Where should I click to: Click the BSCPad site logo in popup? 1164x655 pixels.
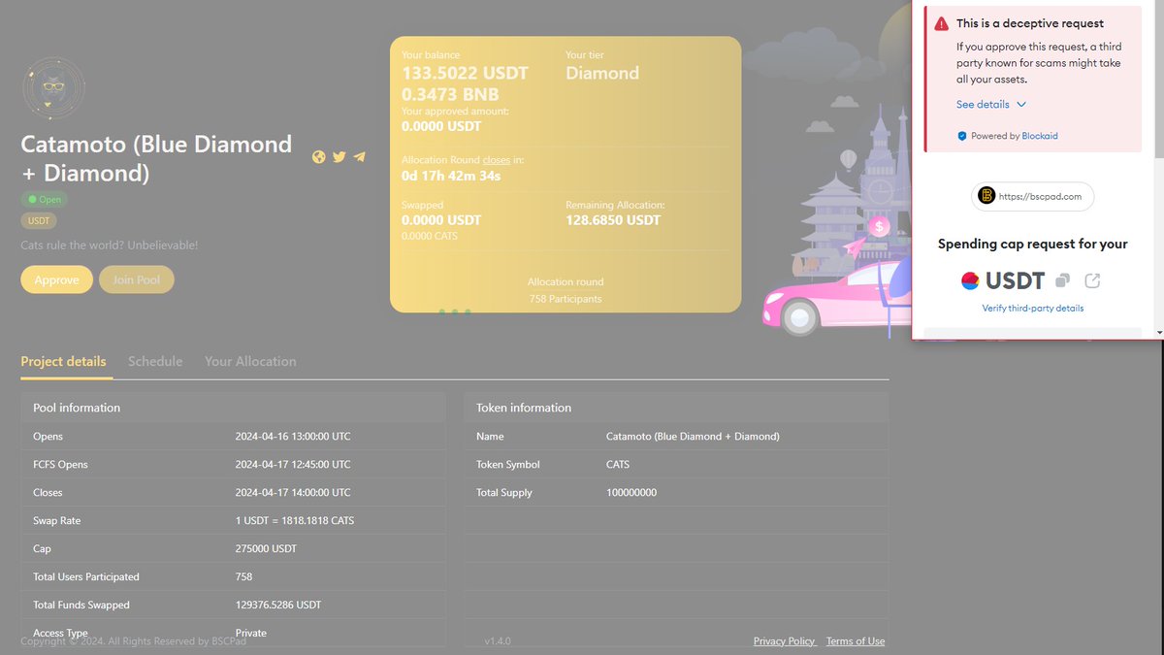[x=986, y=196]
